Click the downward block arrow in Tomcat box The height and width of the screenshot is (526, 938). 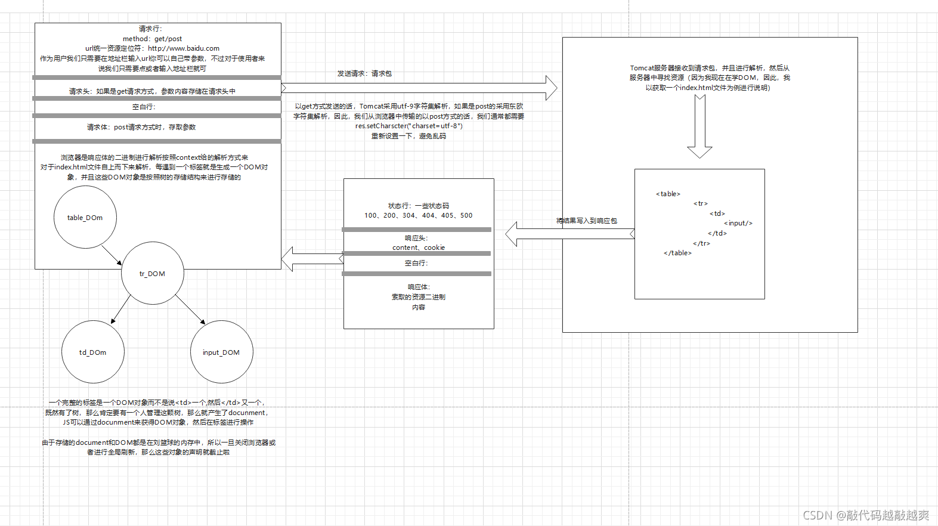click(700, 126)
